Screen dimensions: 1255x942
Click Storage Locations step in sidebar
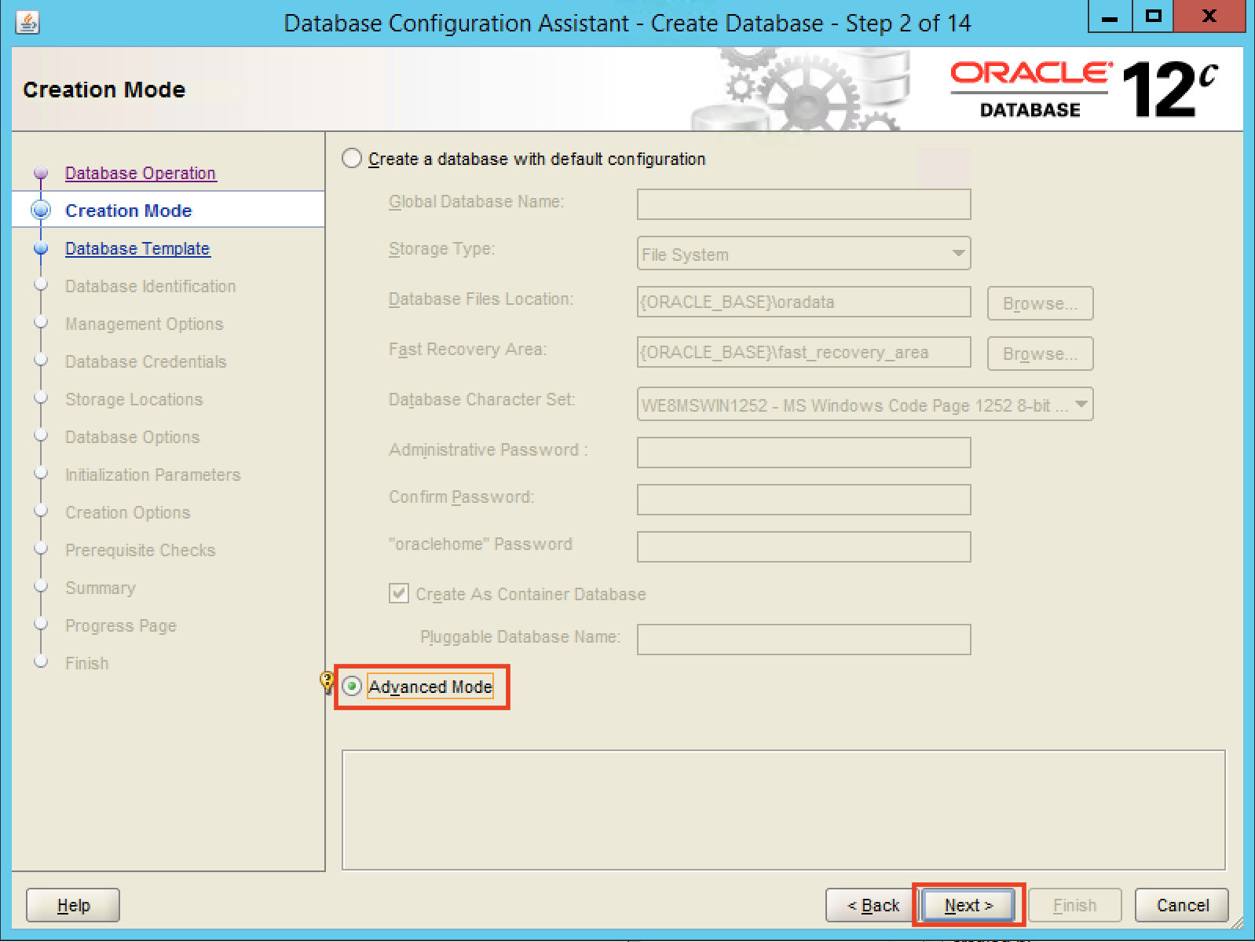coord(134,399)
